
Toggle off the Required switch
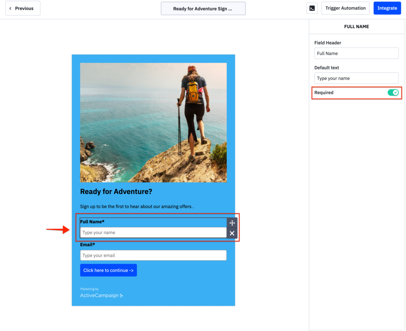pos(393,92)
